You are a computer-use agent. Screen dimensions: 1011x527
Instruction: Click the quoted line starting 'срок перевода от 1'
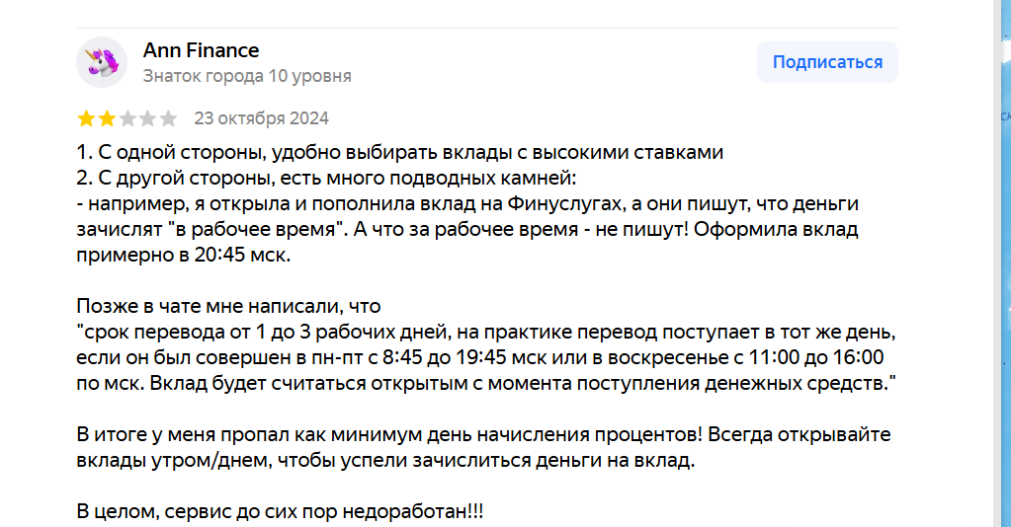486,331
